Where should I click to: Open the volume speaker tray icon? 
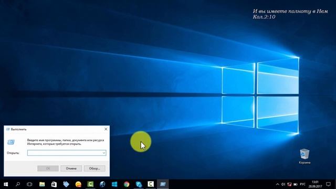point(283,184)
